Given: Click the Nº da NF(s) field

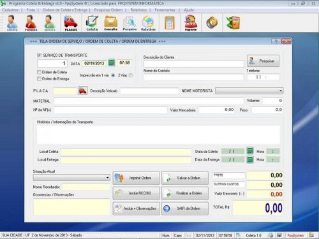Looking at the screenshot, I should click(x=110, y=110).
